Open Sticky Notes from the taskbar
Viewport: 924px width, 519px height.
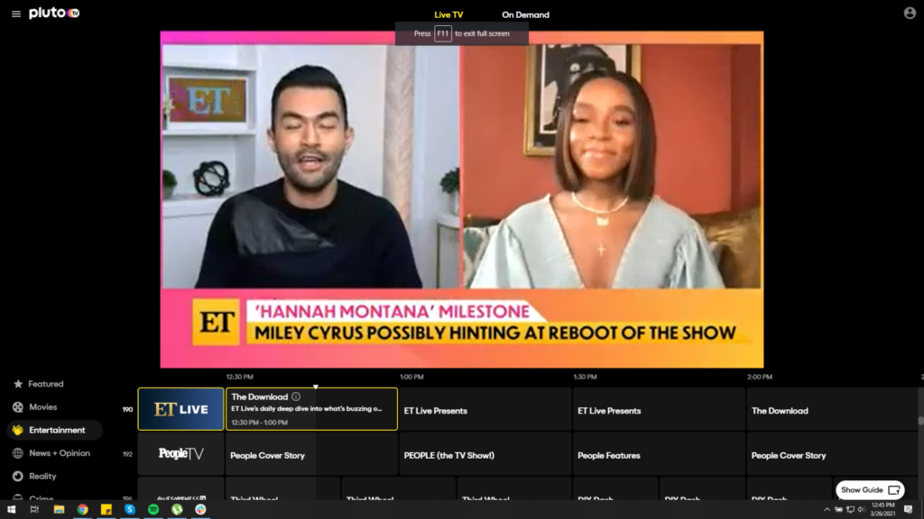[106, 510]
